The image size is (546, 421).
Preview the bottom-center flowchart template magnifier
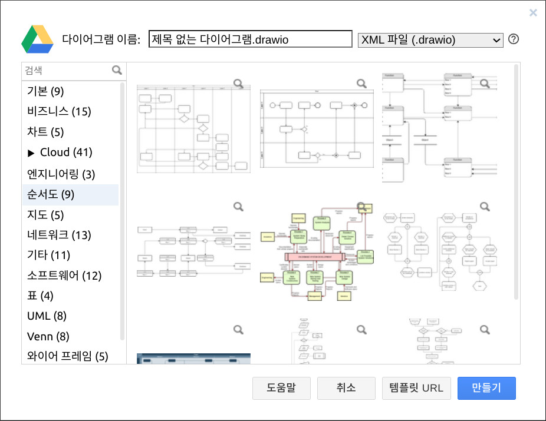[361, 330]
